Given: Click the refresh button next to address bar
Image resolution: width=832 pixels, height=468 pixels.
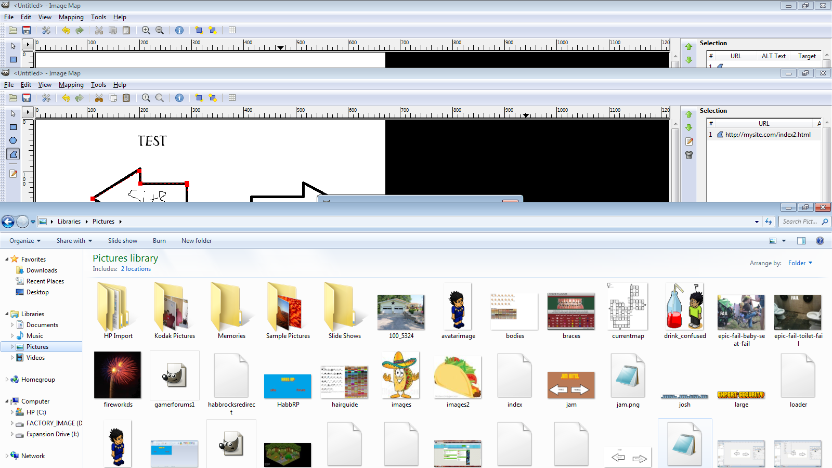Looking at the screenshot, I should (769, 222).
